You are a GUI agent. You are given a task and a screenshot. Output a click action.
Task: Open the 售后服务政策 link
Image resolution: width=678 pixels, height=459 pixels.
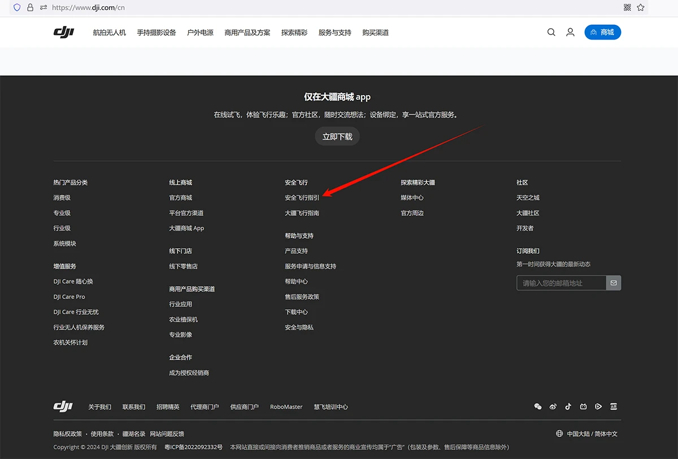pyautogui.click(x=302, y=297)
